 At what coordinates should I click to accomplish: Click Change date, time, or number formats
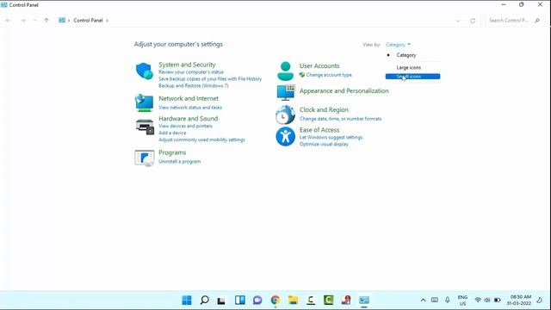coord(341,119)
